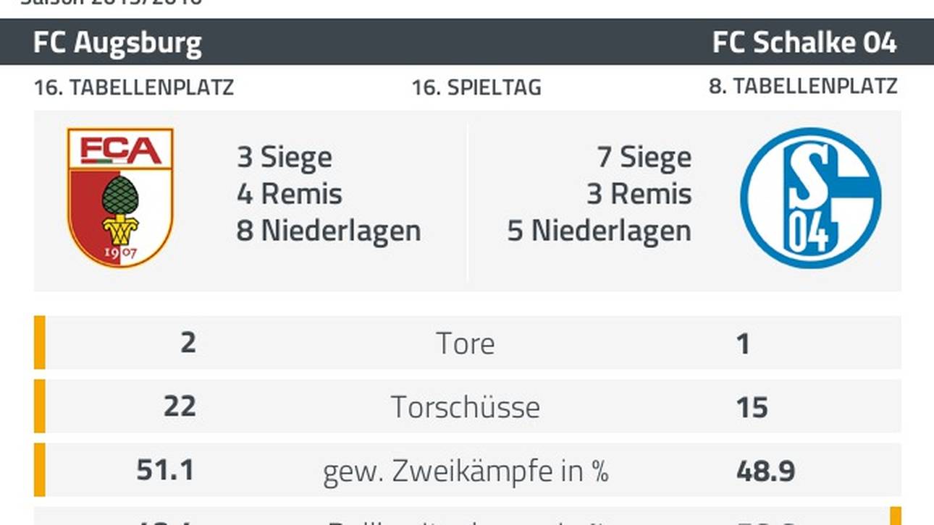Screen dimensions: 934x525
Task: Click Schalke's 7 Siege record line
Action: [644, 158]
